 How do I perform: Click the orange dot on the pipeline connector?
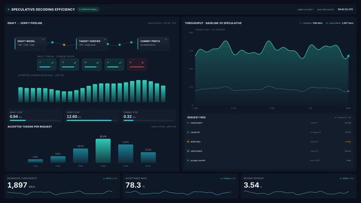pos(64,45)
